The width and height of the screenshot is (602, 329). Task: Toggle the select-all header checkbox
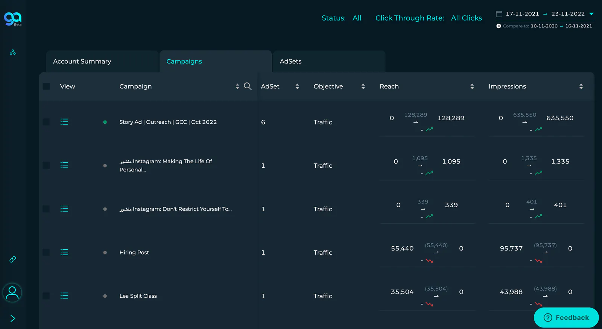46,86
